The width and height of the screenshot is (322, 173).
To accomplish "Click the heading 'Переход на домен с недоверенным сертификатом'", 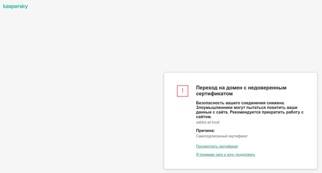I will pyautogui.click(x=241, y=91).
